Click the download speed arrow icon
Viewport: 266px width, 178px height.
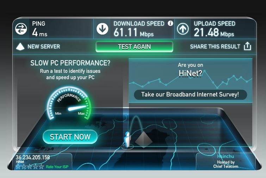coord(103,29)
